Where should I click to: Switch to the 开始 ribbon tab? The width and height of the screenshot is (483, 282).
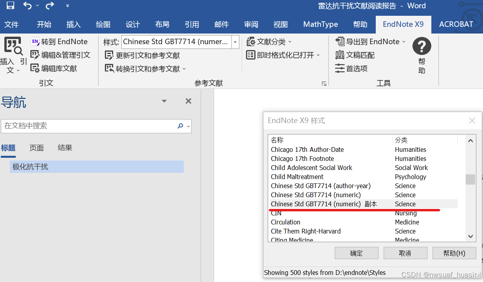[44, 24]
